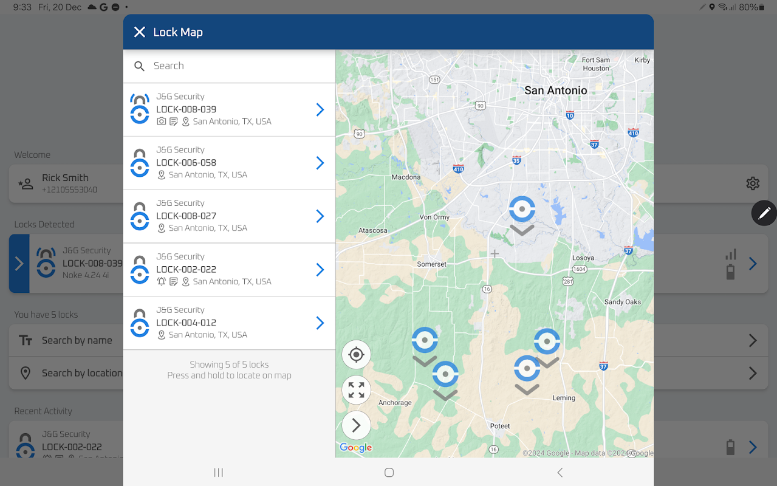Tap the lock icon of LOCK-008-039 list row
777x486 pixels.
[x=140, y=109]
